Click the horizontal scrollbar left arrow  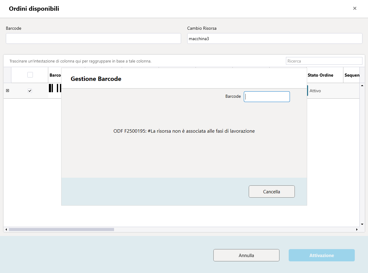6,229
